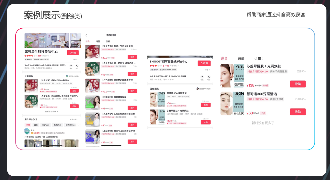Click 抢购 for 肩颈舒缓按摩
The height and width of the screenshot is (180, 330).
[132, 108]
